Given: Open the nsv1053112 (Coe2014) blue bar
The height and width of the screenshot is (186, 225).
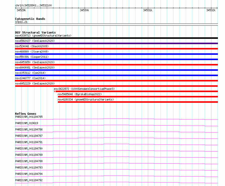Looking at the screenshot, I should pyautogui.click(x=116, y=75).
